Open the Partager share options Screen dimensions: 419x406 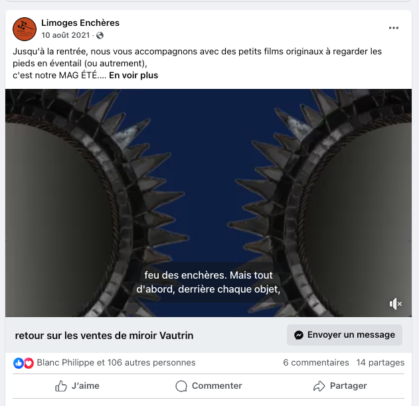coord(339,385)
